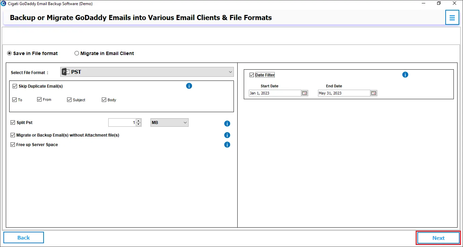Open the hamburger menu icon

[x=452, y=18]
